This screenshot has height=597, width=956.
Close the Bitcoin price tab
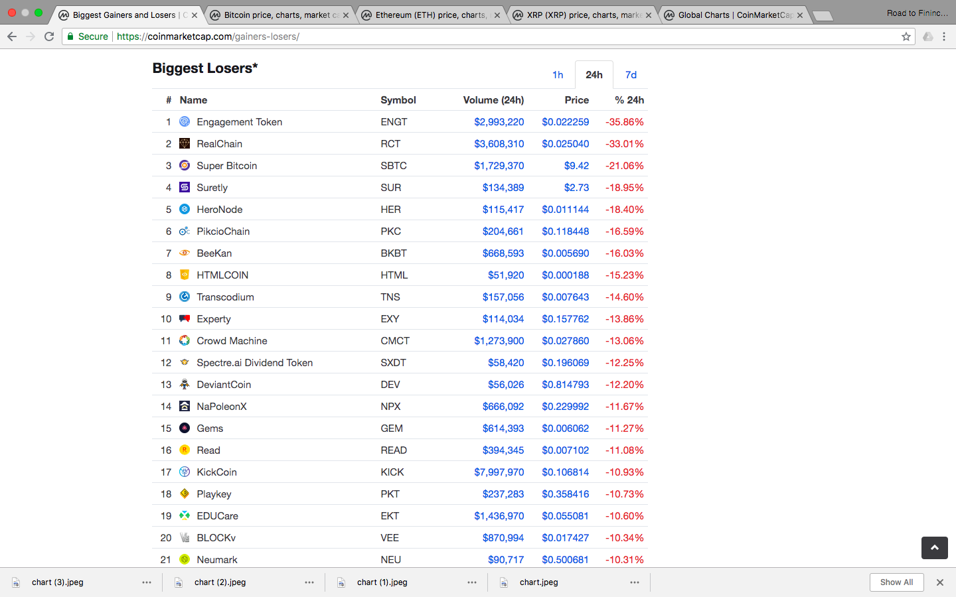(346, 15)
